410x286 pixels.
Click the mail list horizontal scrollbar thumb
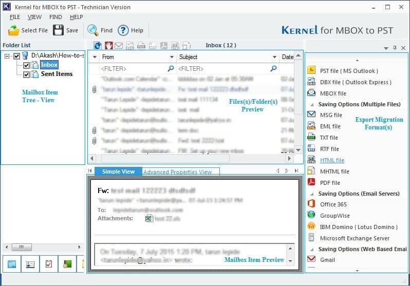165,158
